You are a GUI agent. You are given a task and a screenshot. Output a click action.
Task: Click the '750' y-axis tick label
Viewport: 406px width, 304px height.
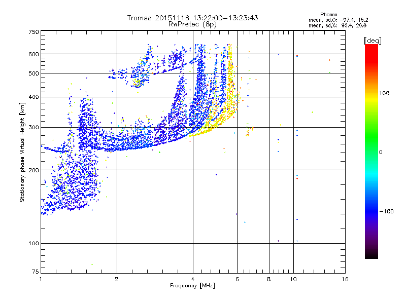pyautogui.click(x=33, y=32)
